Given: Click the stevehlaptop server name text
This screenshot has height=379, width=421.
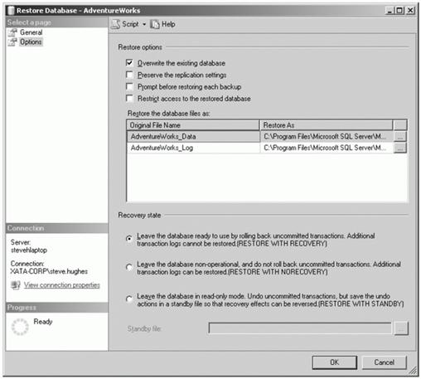Looking at the screenshot, I should [29, 250].
